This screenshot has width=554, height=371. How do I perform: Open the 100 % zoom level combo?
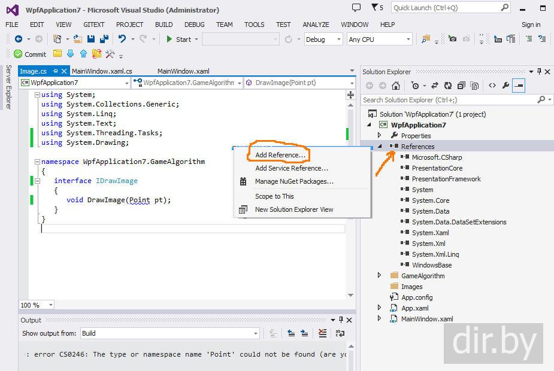[x=37, y=305]
